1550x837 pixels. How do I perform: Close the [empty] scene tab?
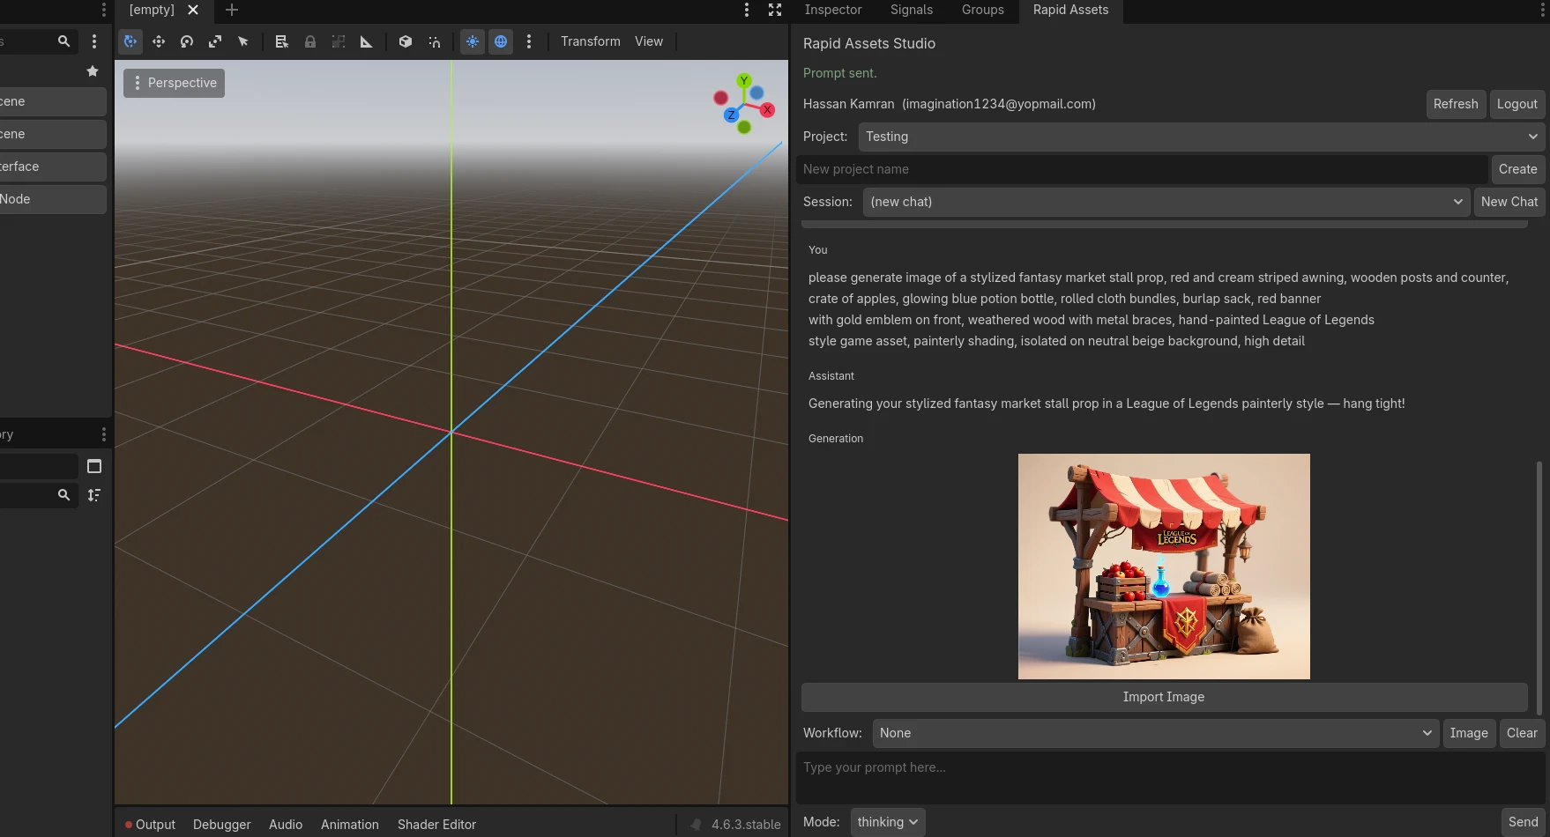(x=193, y=10)
